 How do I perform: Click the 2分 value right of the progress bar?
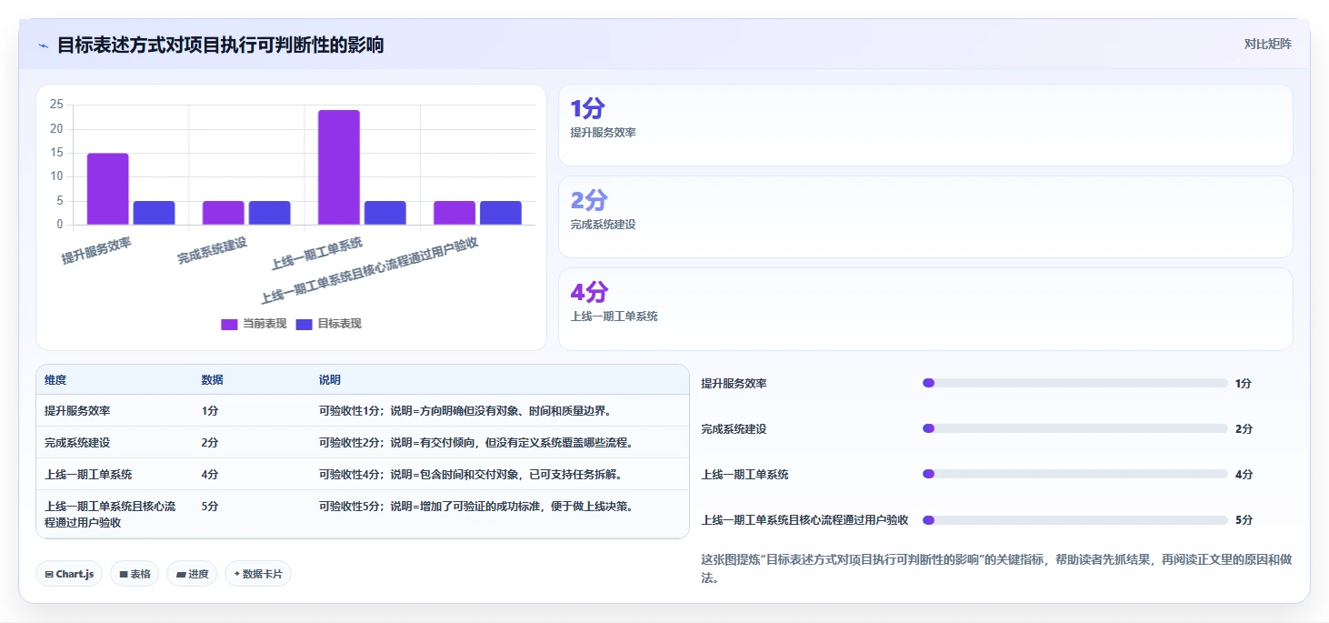coord(1244,429)
